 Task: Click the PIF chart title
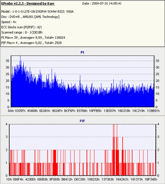point(82,121)
